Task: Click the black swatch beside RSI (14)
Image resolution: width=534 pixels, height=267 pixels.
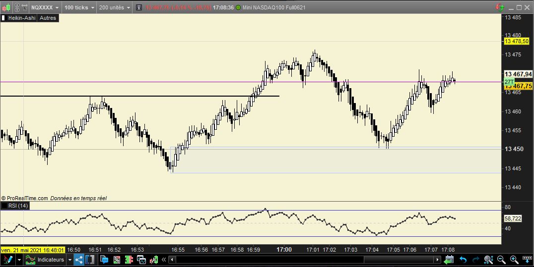Action: pos(4,206)
